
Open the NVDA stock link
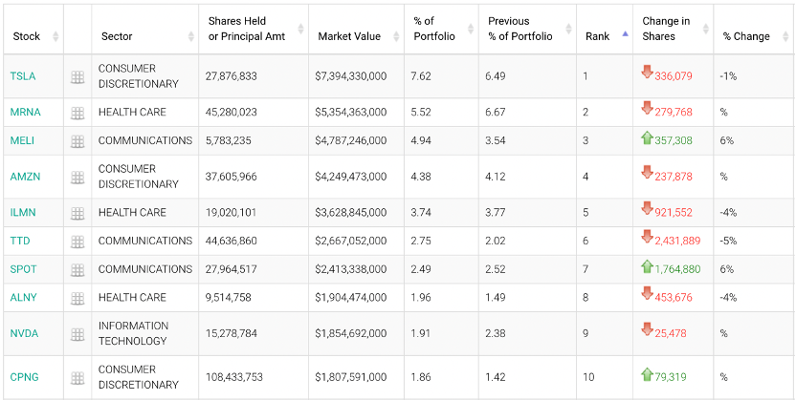pos(24,334)
